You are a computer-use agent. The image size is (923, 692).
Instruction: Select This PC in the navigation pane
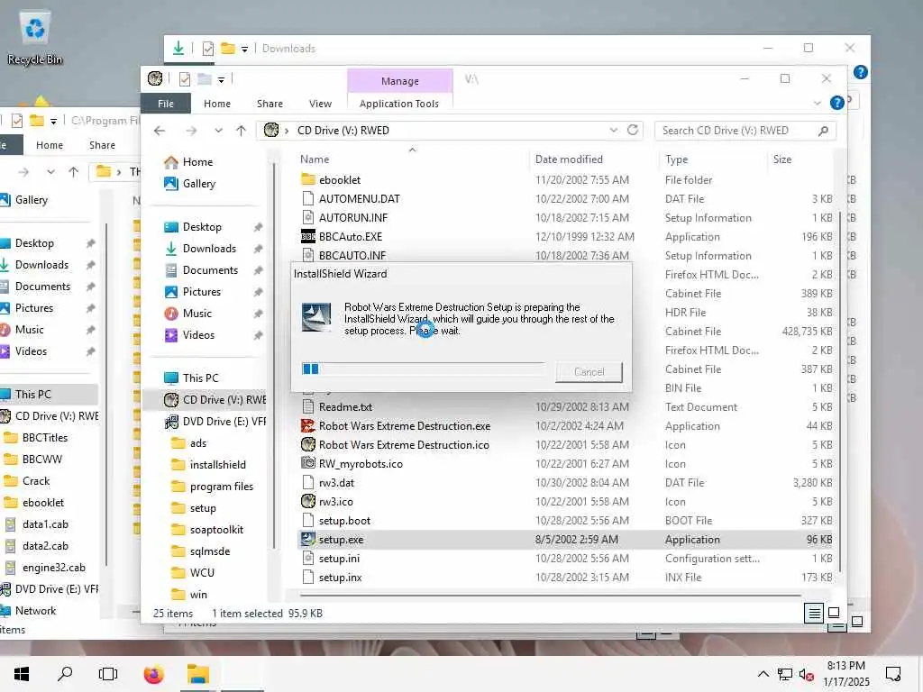(200, 378)
